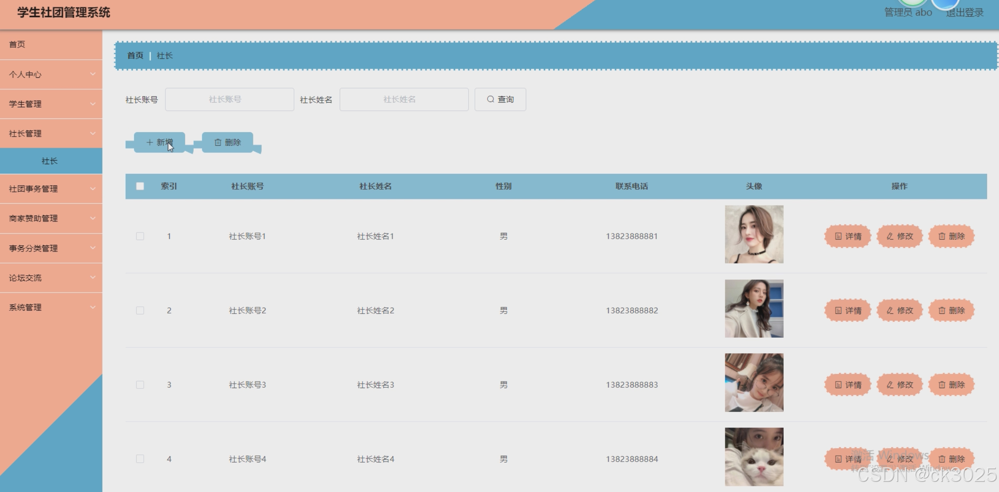Screen dimensions: 999x492
Task: Toggle the select-all checkbox in table header
Action: click(x=140, y=186)
